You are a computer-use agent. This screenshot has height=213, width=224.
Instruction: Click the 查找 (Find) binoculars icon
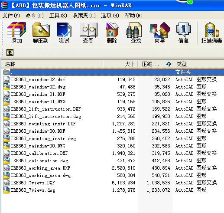(135, 30)
